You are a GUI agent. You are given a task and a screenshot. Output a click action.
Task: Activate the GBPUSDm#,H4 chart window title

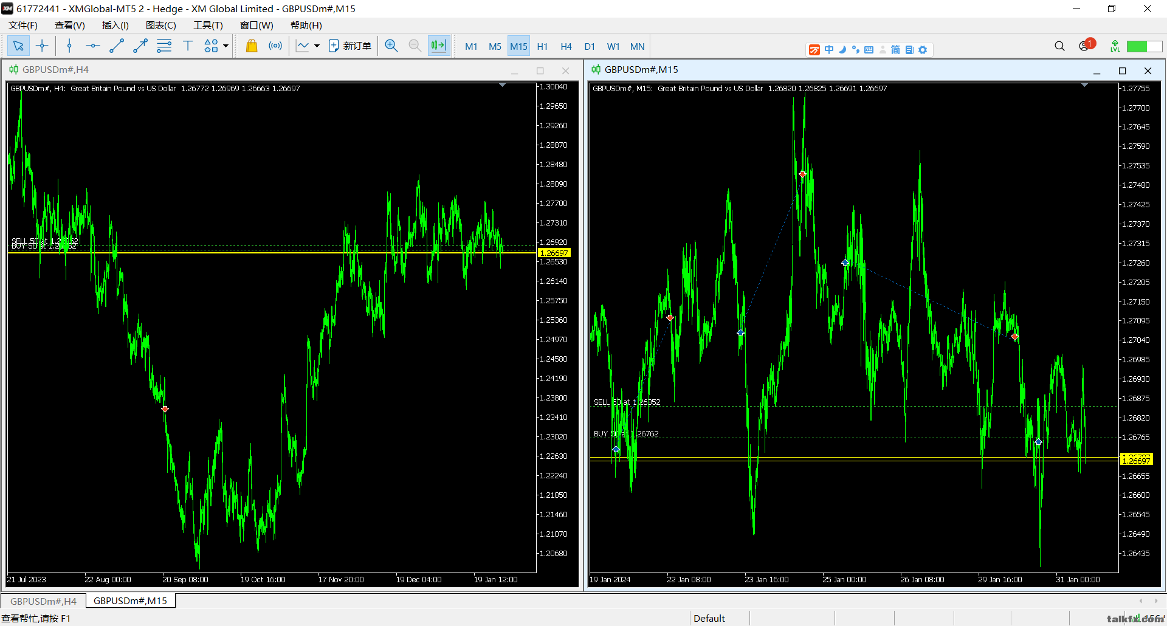(x=55, y=70)
